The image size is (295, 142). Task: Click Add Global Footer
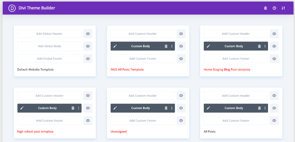coord(49,59)
